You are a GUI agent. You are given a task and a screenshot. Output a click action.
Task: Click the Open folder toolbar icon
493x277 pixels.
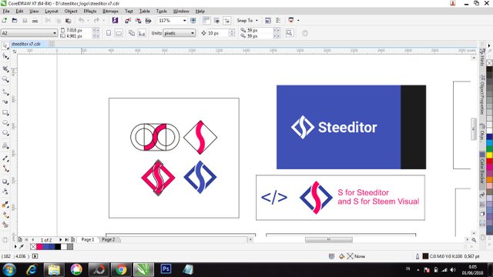coord(15,21)
